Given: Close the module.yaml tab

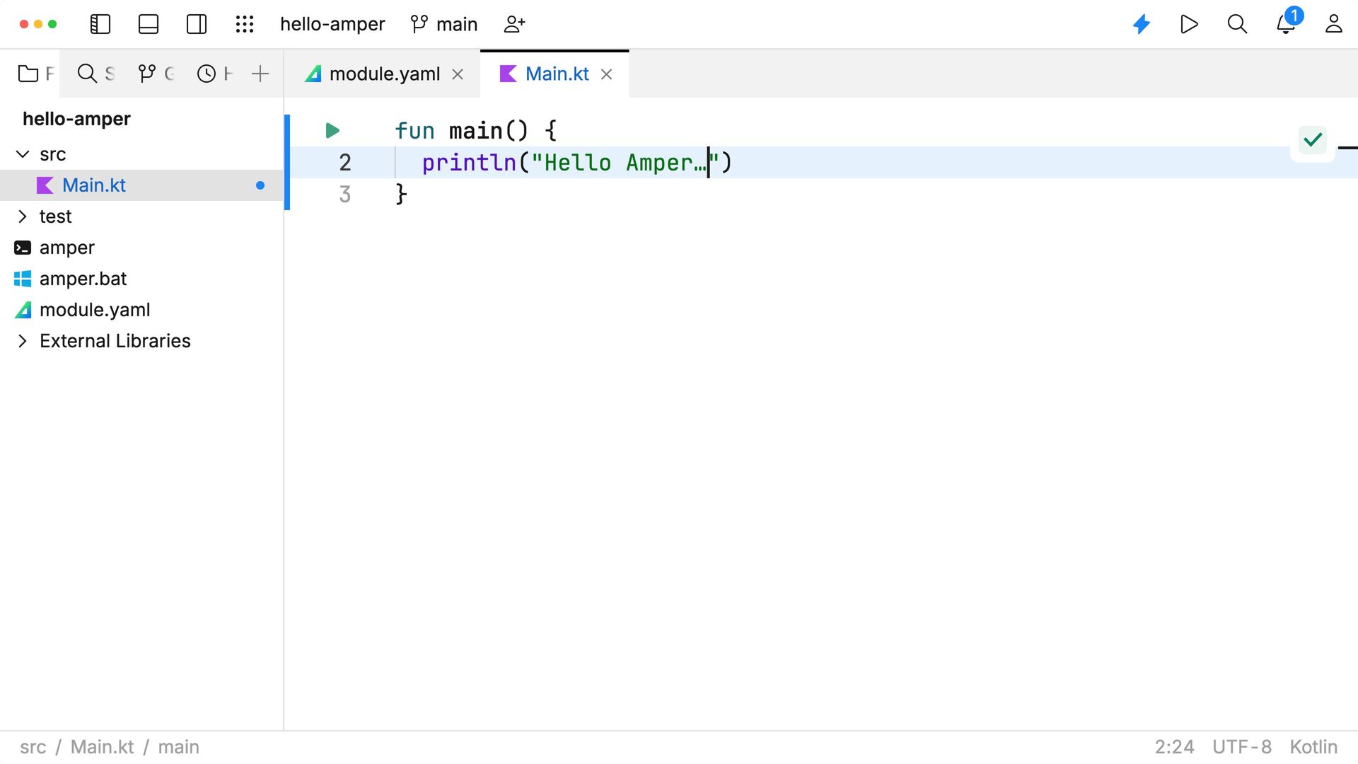Looking at the screenshot, I should [x=458, y=74].
